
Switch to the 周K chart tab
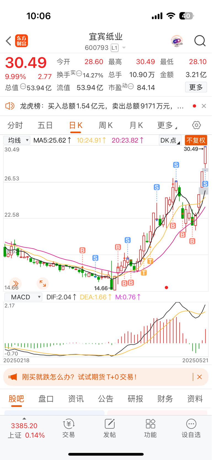[106, 125]
